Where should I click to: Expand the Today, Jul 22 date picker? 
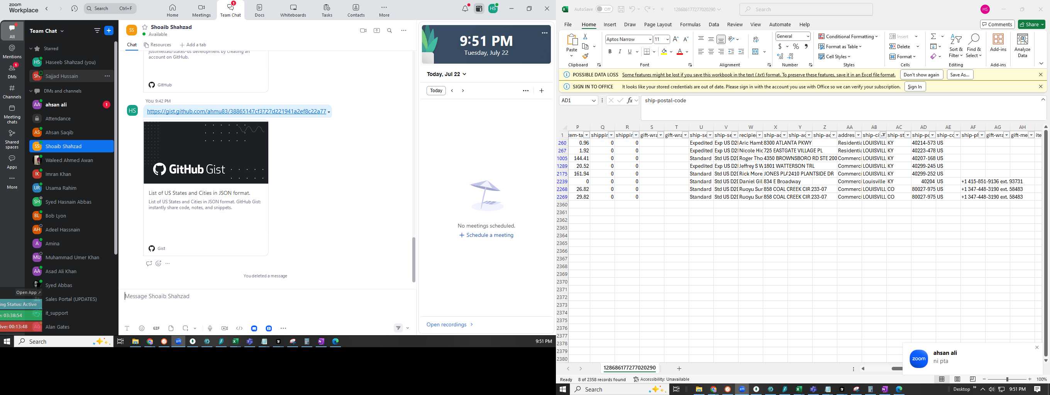click(446, 74)
